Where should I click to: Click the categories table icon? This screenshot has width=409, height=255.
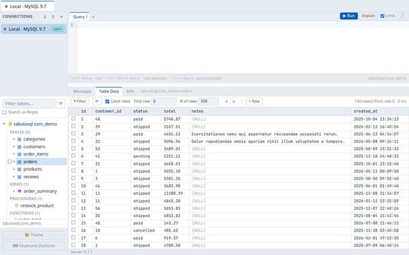(x=19, y=139)
